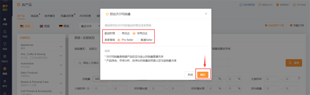The height and width of the screenshot is (95, 310).
Task: Expand the Arts, Crafts & Sewing category
Action: 61,56
